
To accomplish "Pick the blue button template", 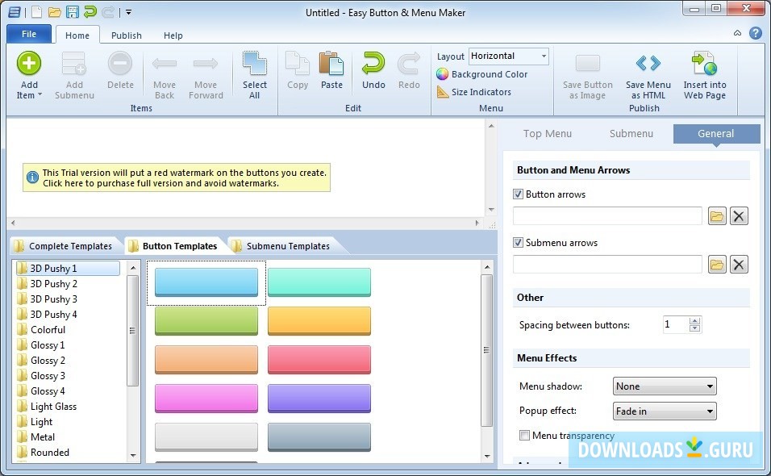I will coord(206,282).
